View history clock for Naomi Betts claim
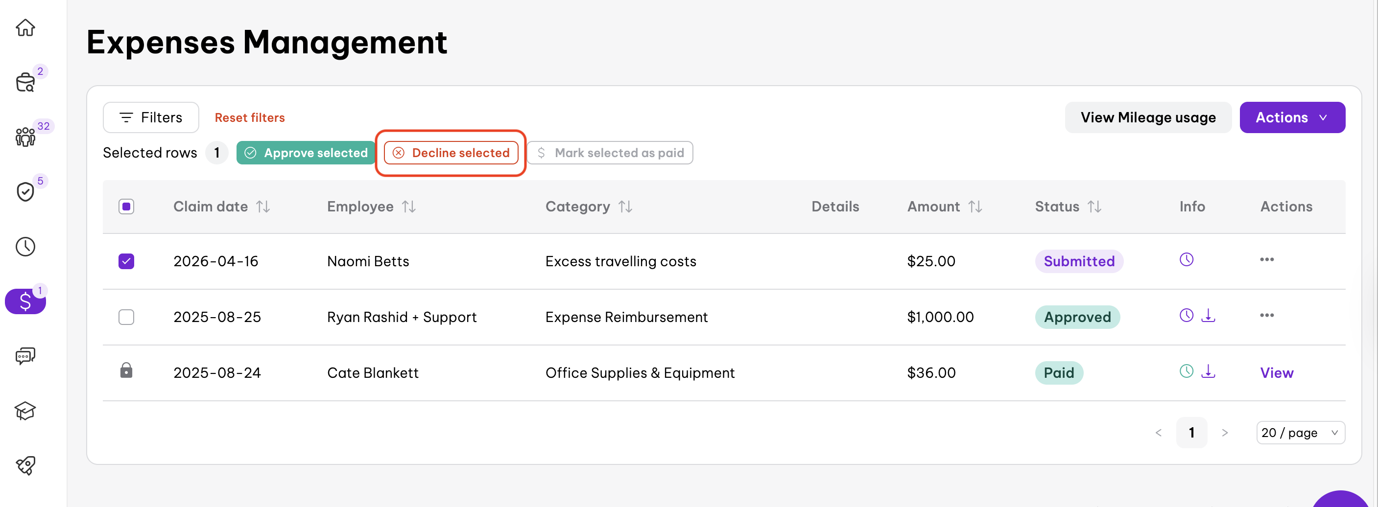Image resolution: width=1378 pixels, height=507 pixels. [1186, 260]
